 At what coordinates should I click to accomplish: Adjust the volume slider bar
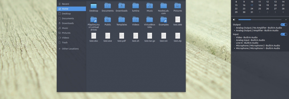260,20
